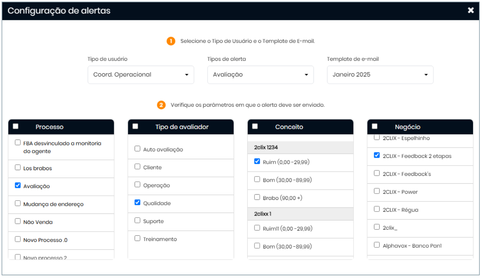Check the 2CLIX - Power business option
Screen dimensions: 484x278
click(377, 191)
